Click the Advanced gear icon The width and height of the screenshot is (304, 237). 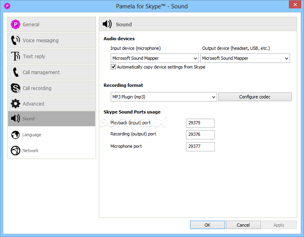click(x=16, y=104)
